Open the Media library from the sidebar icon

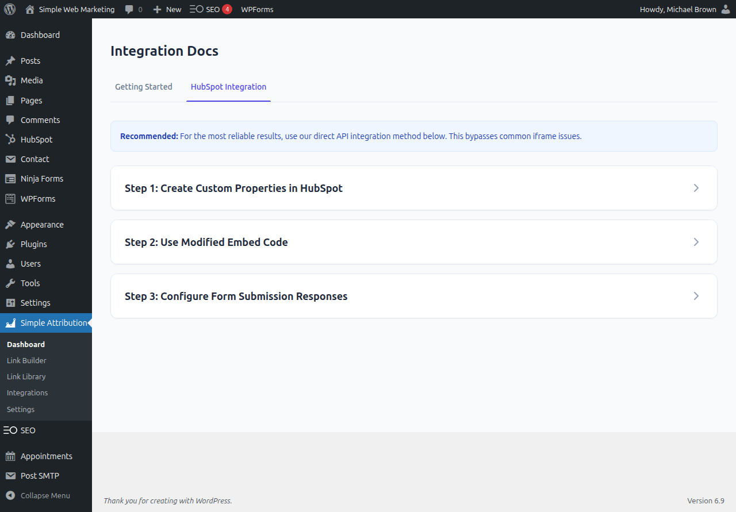click(9, 80)
